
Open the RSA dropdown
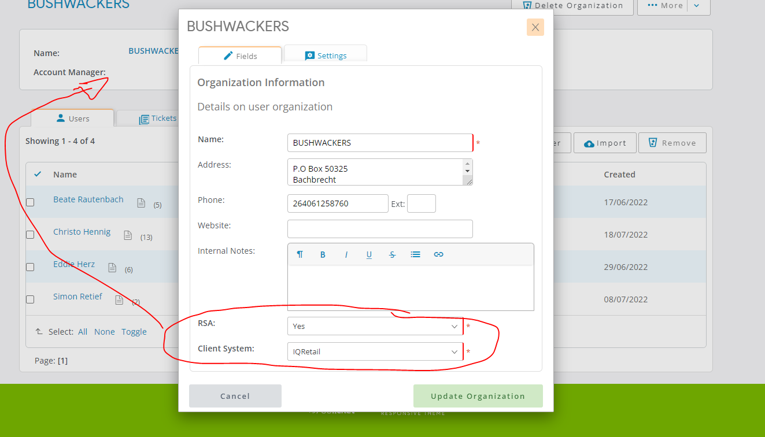375,326
